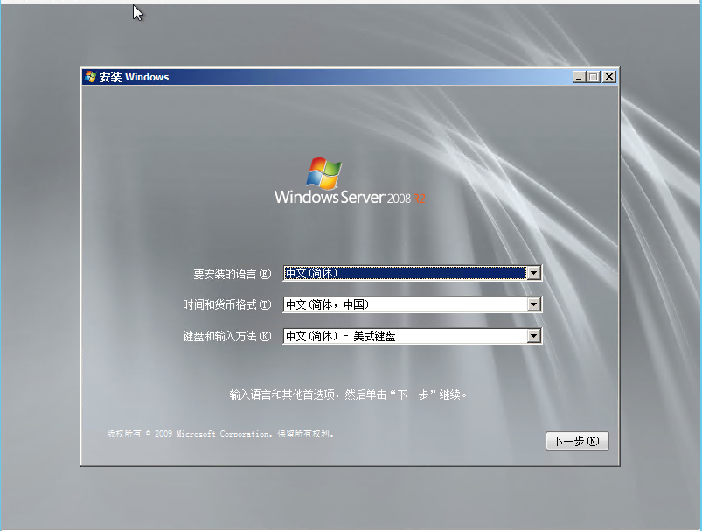702x531 pixels.
Task: Click the 2009 Microsoft Corporation copyright text
Action: (220, 434)
